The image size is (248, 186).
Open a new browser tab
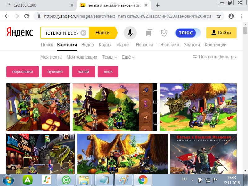[157, 5]
